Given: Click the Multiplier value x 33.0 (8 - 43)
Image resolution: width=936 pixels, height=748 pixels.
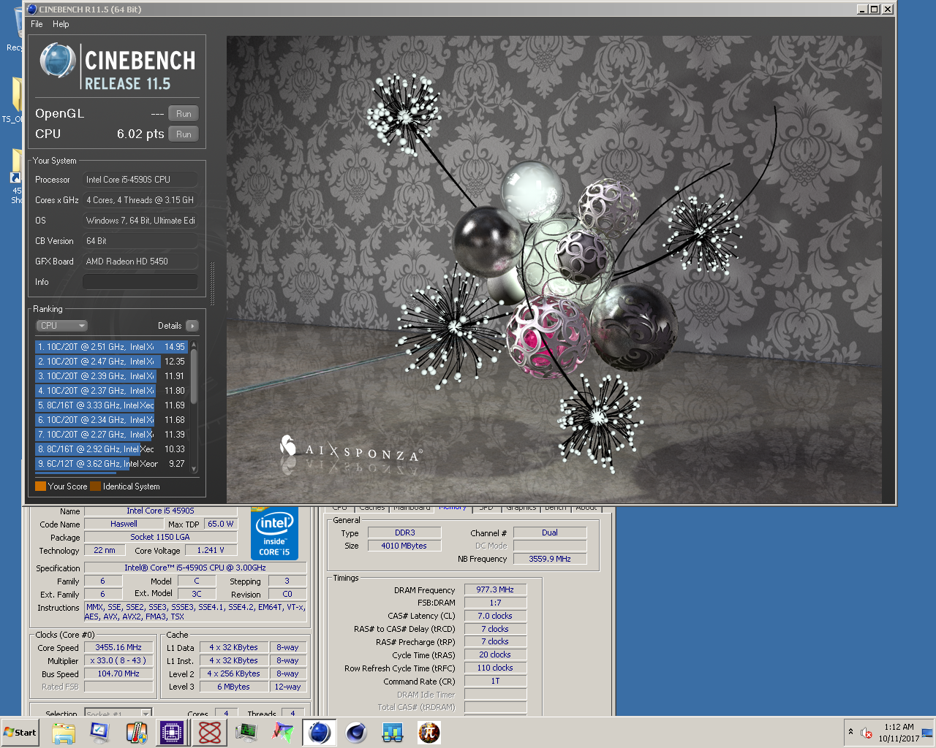Looking at the screenshot, I should pos(118,660).
